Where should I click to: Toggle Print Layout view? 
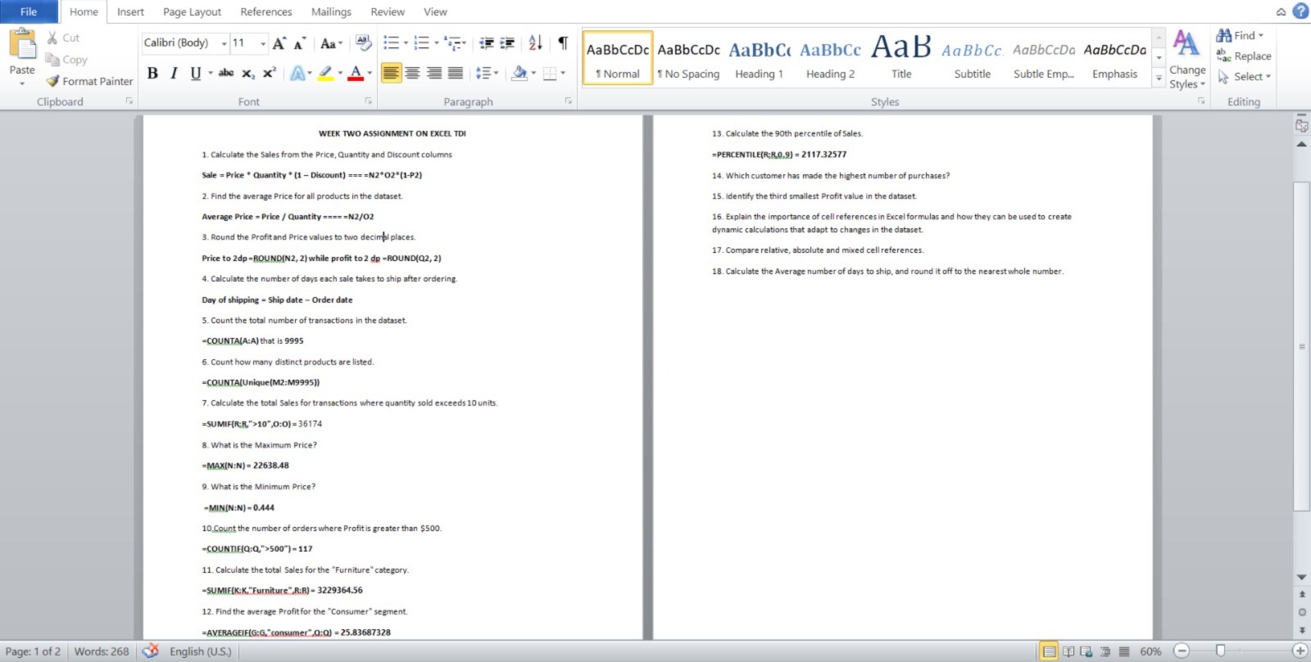tap(1048, 651)
